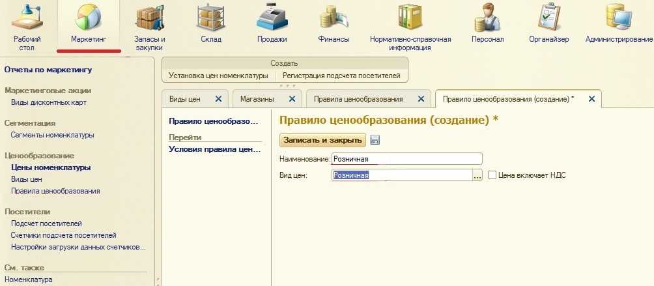
Task: Open Нормативно-справочная информация folders icon
Action: click(410, 17)
